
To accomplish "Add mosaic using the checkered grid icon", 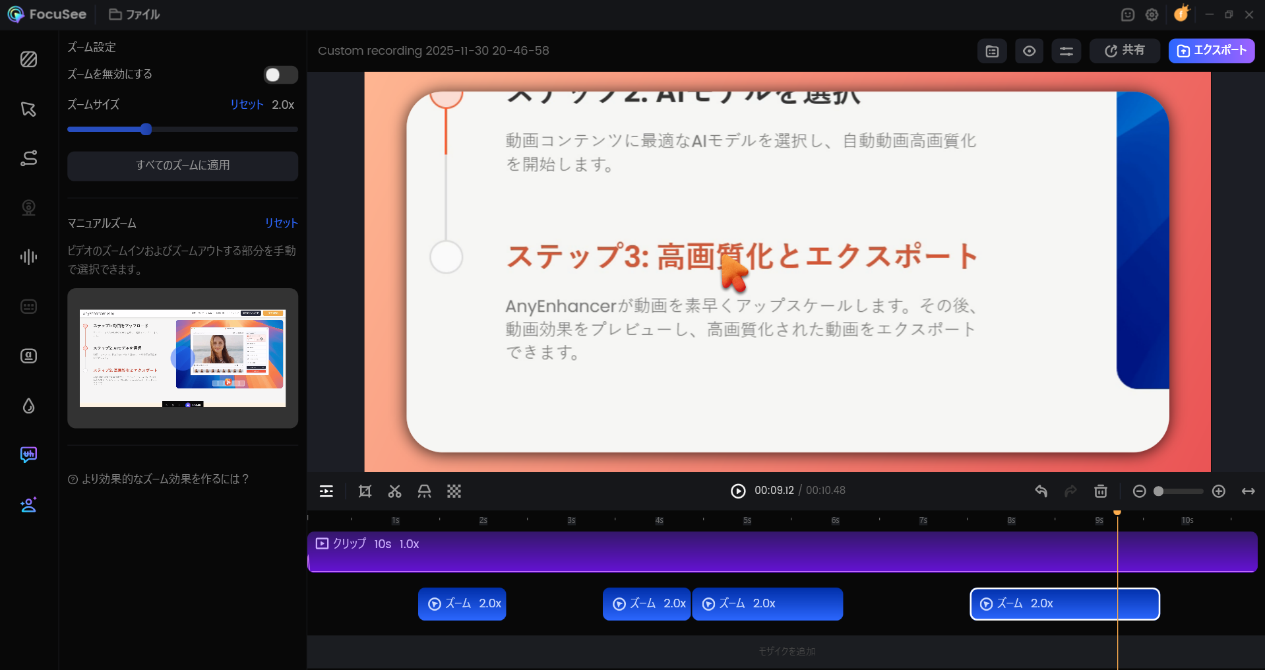I will point(454,491).
